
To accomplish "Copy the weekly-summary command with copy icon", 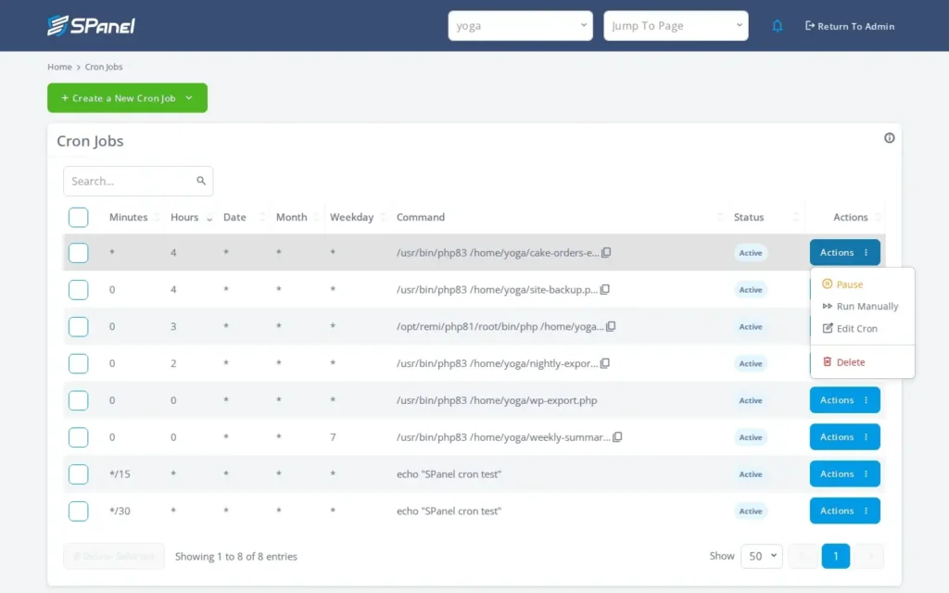I will point(617,437).
